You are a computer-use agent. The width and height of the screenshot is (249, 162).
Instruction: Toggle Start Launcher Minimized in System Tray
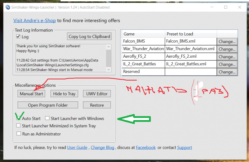click(18, 125)
